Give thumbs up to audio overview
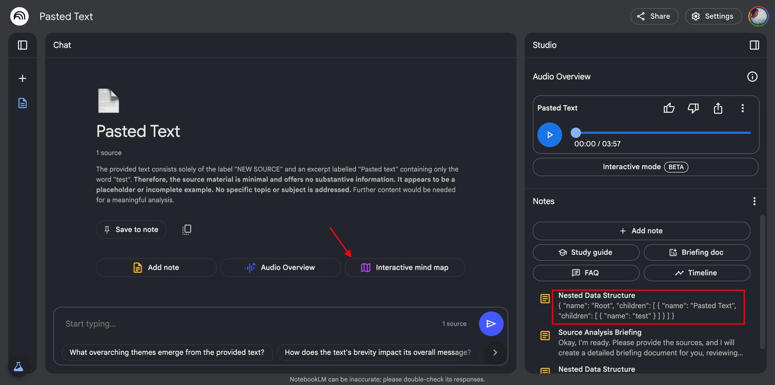Viewport: 775px width, 385px height. (669, 108)
